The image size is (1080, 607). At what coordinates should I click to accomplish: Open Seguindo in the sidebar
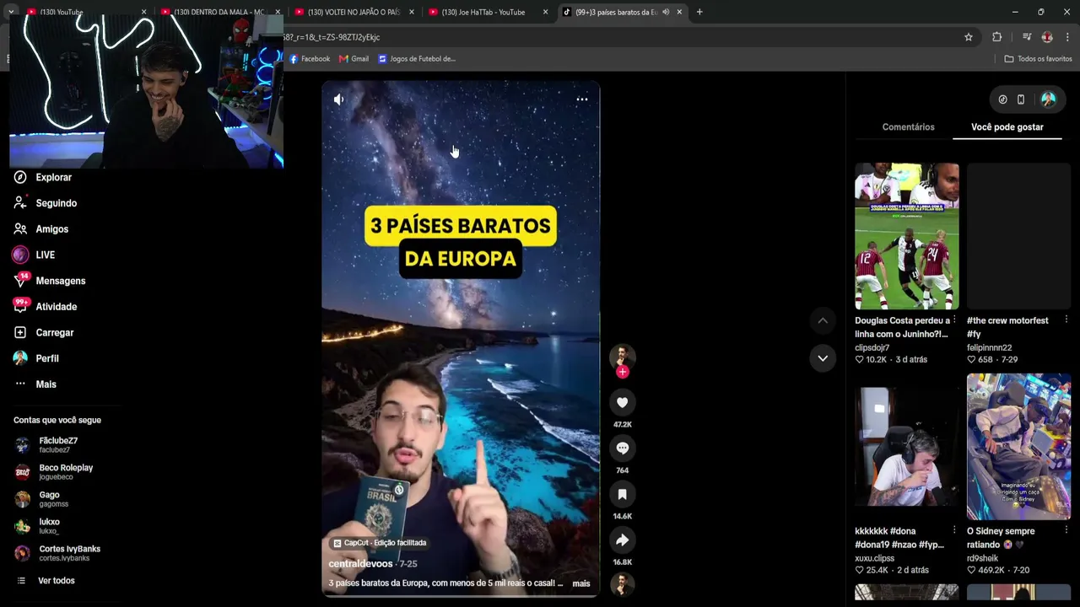tap(57, 203)
